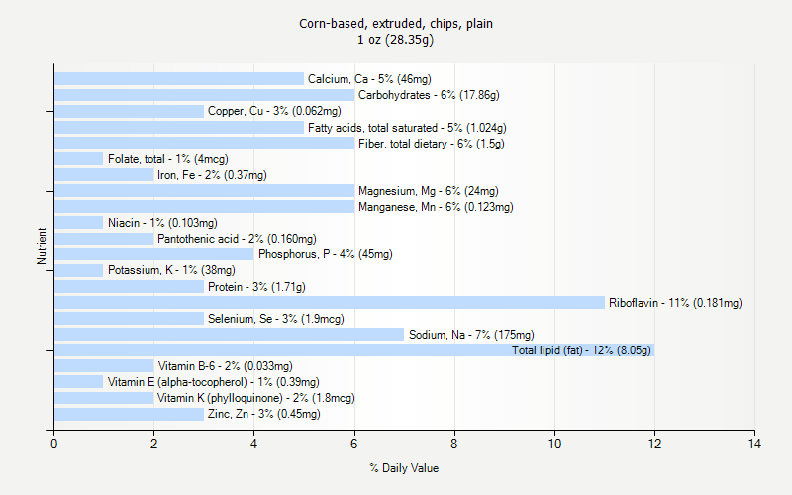Viewport: 792px width, 495px height.
Task: Click the Zinc, Zn bar
Action: pyautogui.click(x=129, y=414)
